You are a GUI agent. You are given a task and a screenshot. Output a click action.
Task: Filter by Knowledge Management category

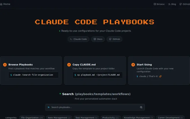pyautogui.click(x=138, y=118)
